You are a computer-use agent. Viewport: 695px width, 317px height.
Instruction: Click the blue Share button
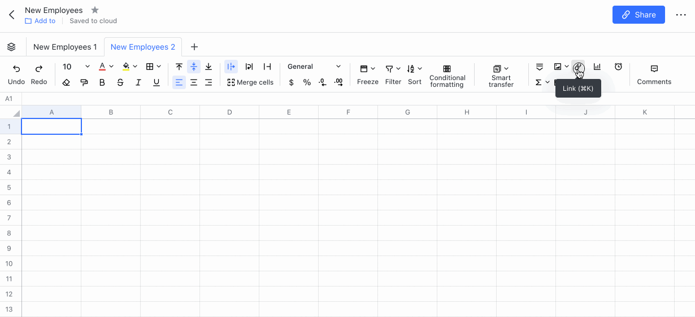click(638, 15)
